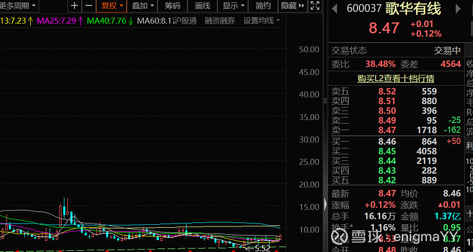Click 委比 value 38.48%
The image size is (473, 252).
pyautogui.click(x=380, y=64)
